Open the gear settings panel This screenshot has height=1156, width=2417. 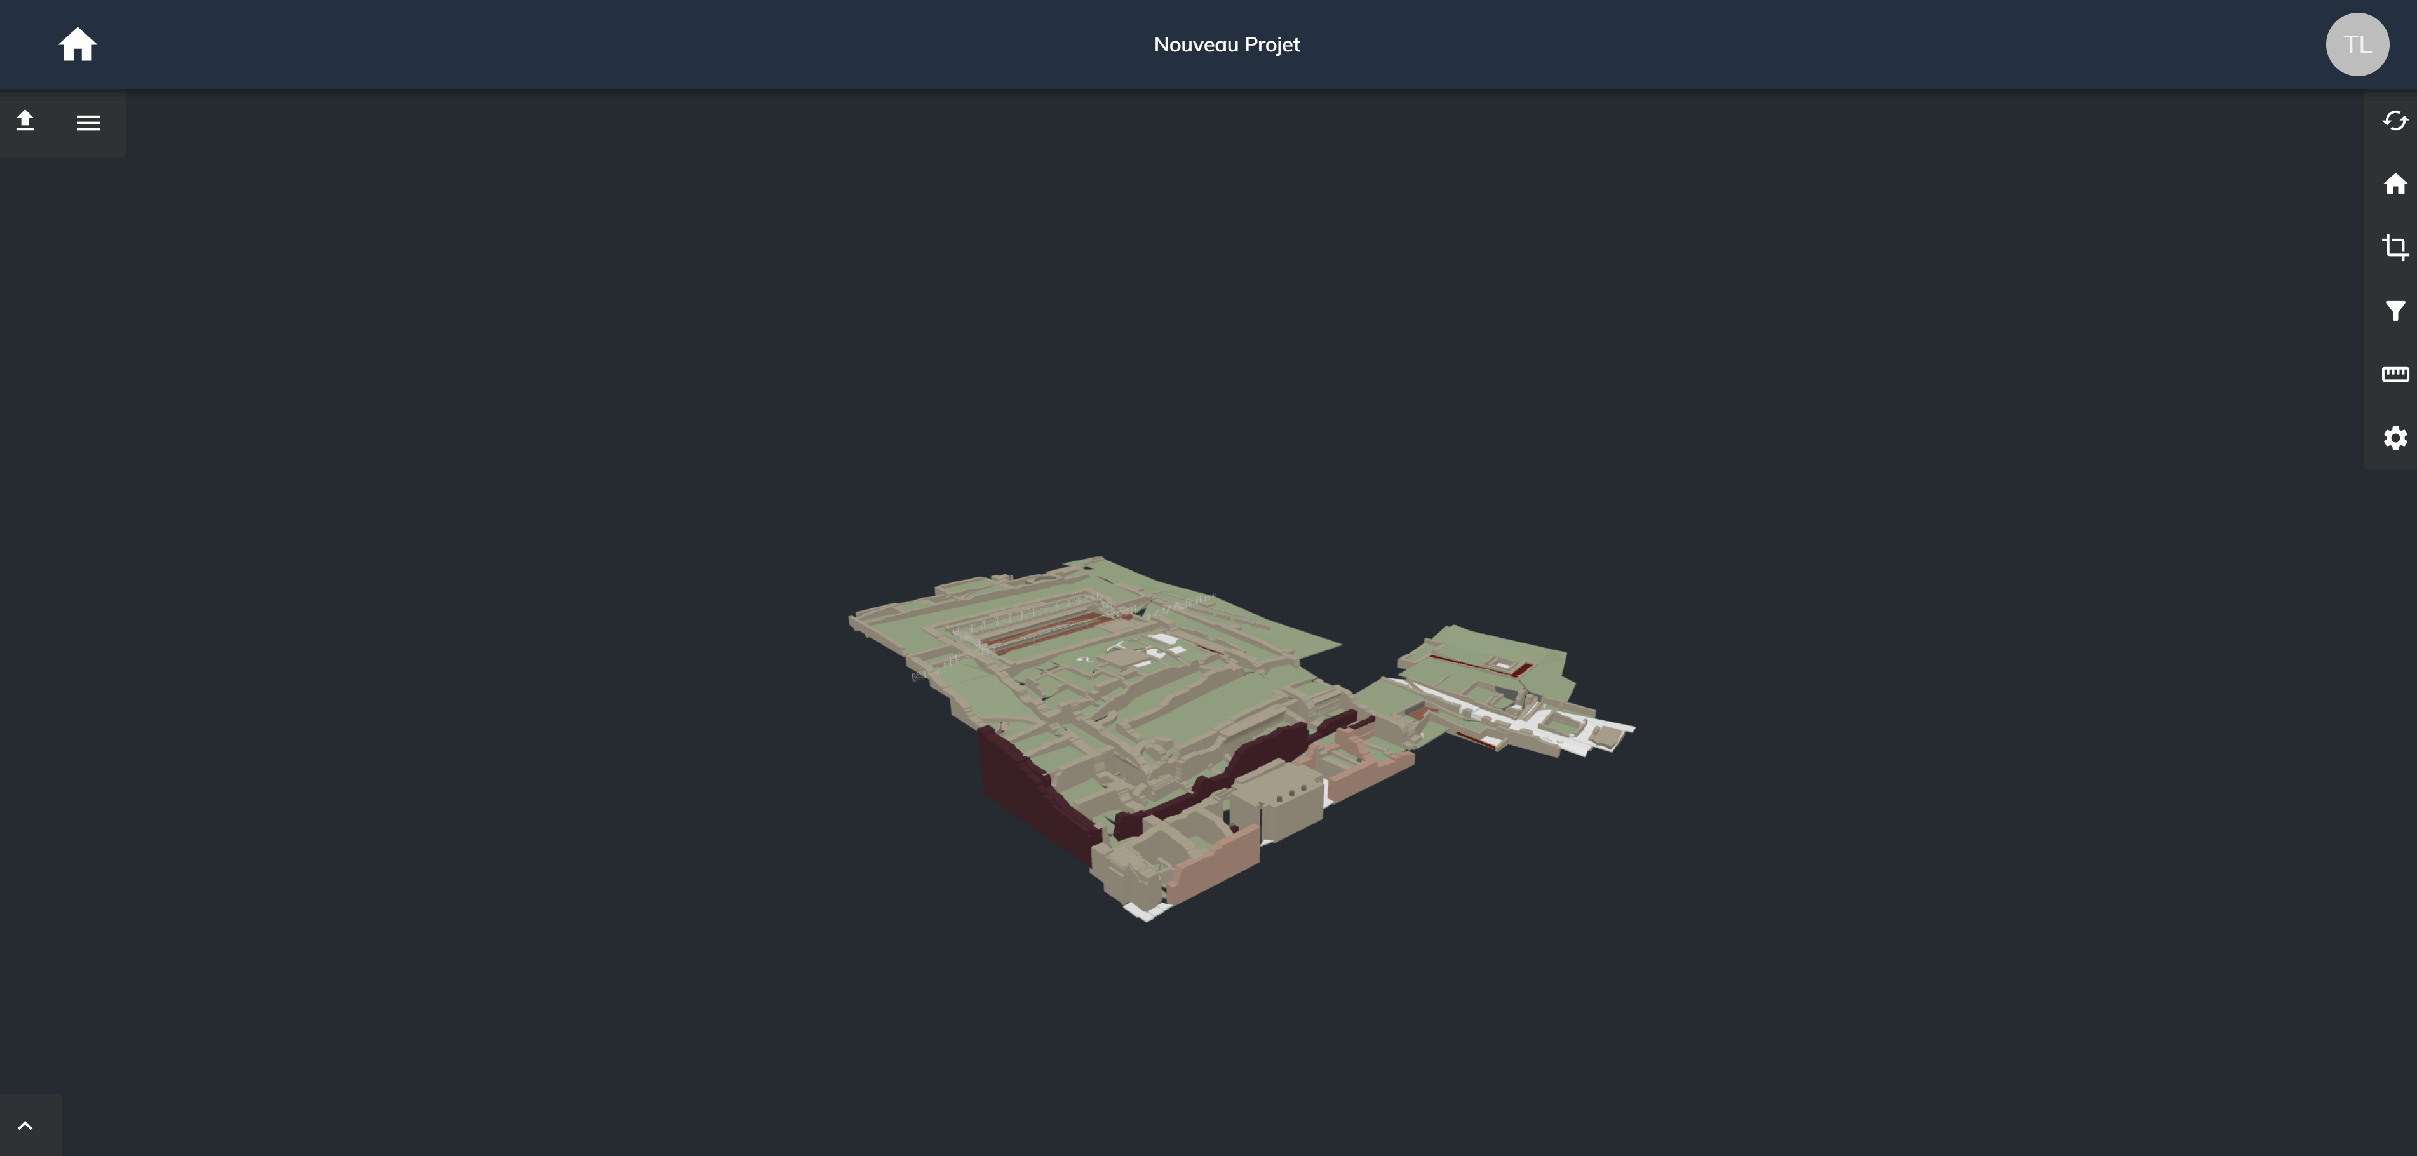[2395, 437]
